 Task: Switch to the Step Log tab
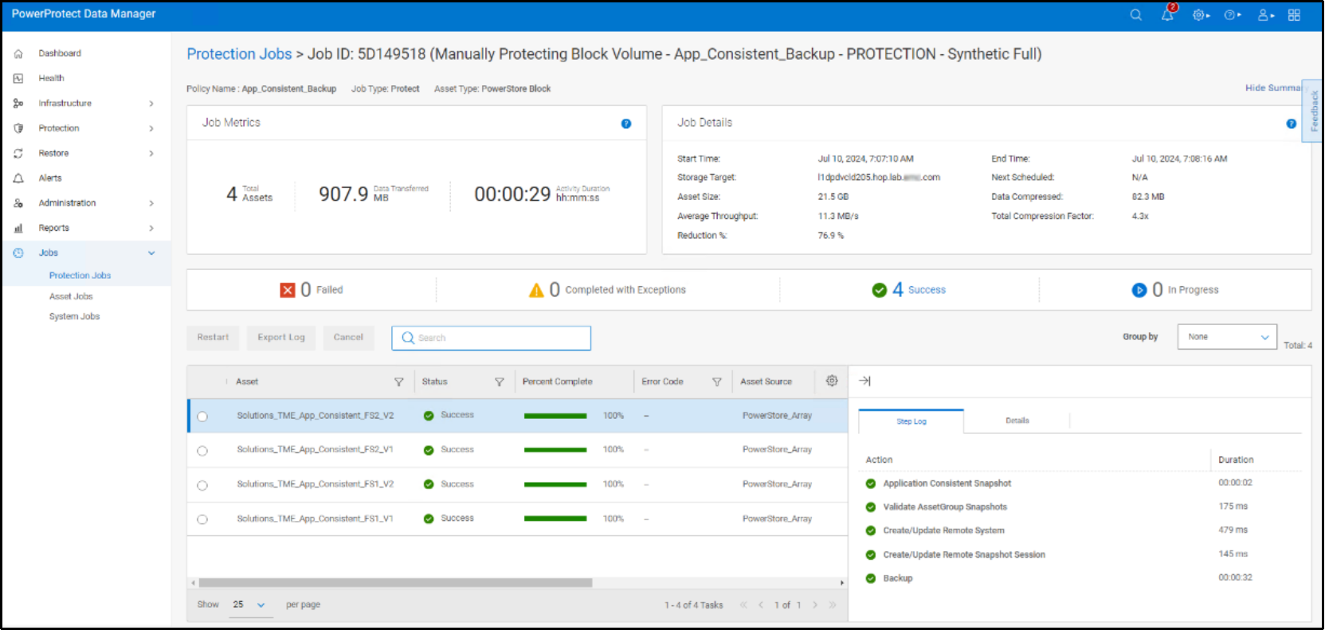(911, 421)
